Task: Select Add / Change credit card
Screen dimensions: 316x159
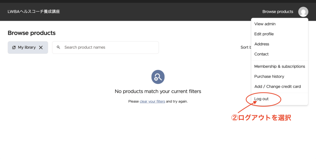Action: (x=277, y=87)
